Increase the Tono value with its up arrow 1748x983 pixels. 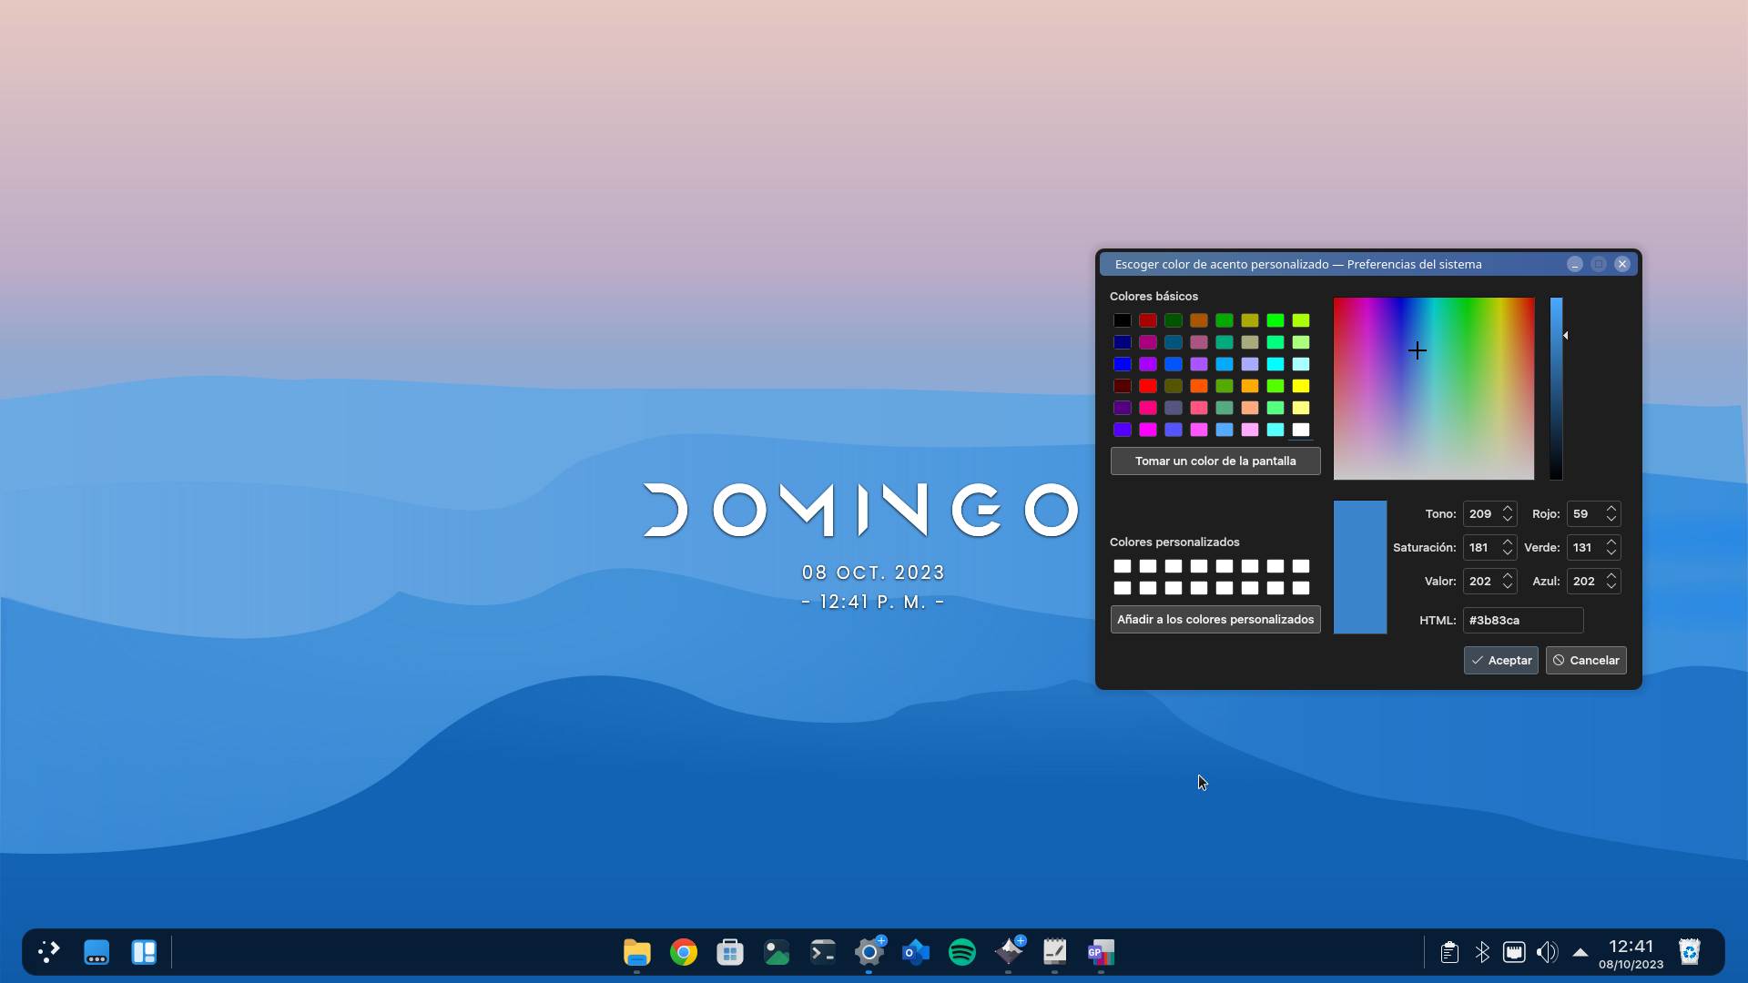[1508, 509]
